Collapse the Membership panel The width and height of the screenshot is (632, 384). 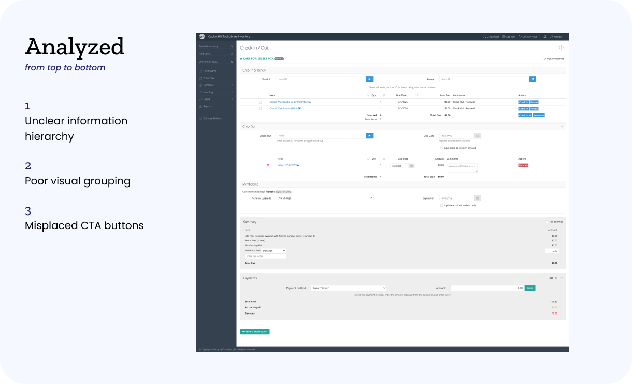pos(562,184)
